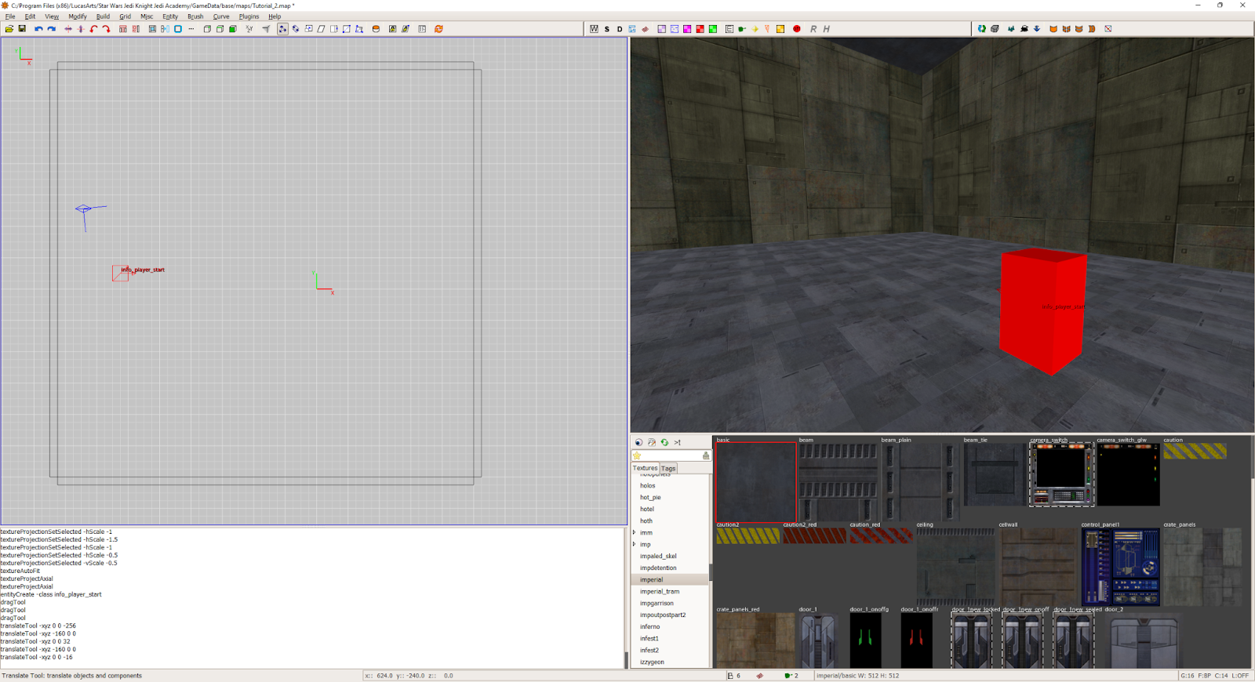Expand the imp texture folder

pyautogui.click(x=635, y=544)
